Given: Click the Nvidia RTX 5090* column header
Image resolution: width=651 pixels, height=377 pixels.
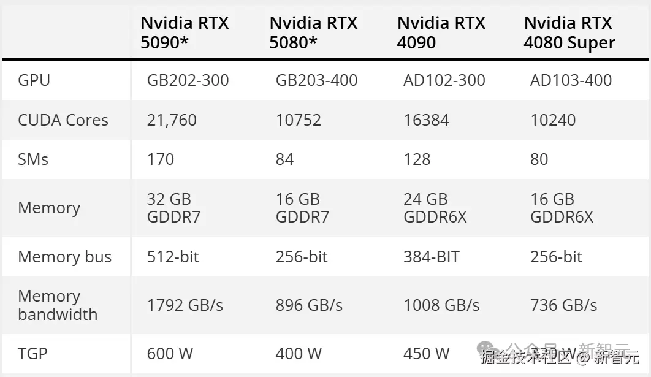Looking at the screenshot, I should (x=185, y=32).
